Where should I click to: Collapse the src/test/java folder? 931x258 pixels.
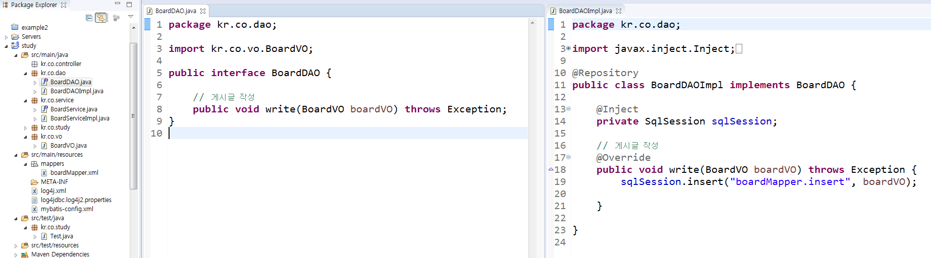(16, 219)
